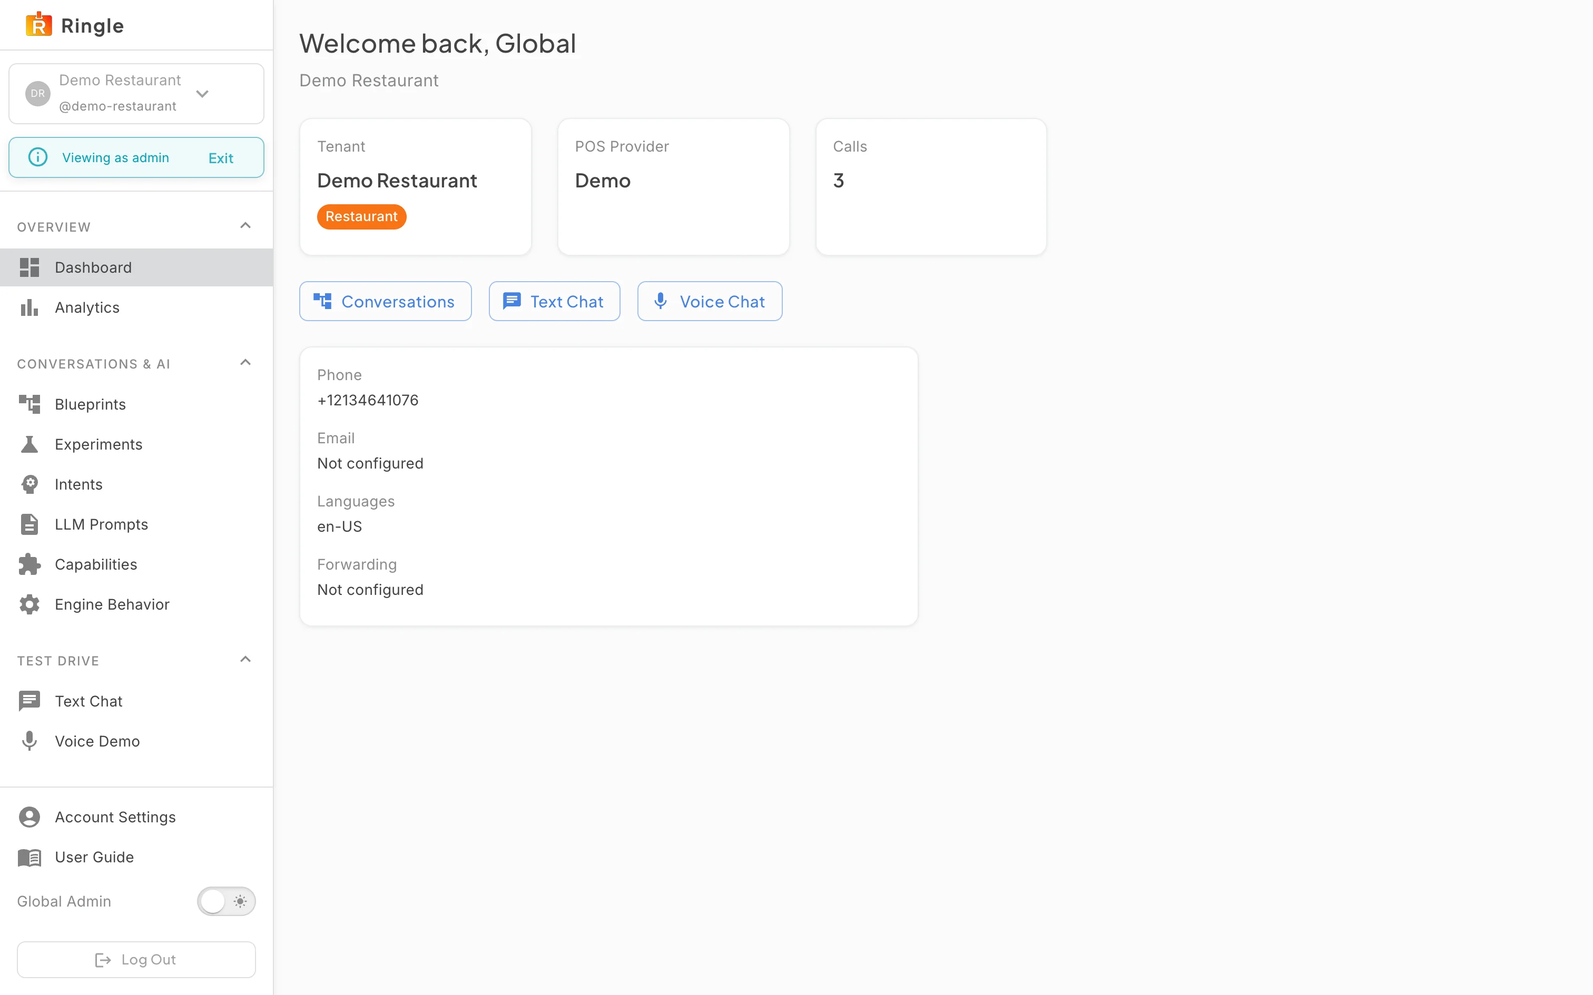Toggle the light/dark theme switch
This screenshot has width=1593, height=995.
pos(227,901)
